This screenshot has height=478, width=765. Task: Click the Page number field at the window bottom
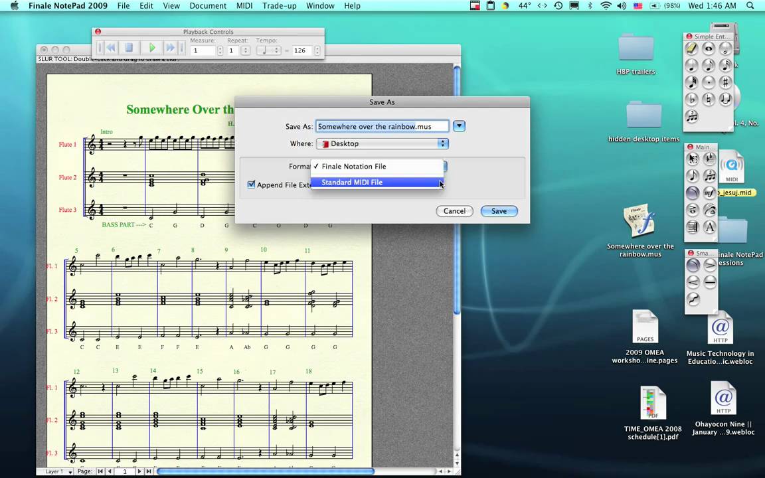[x=125, y=471]
